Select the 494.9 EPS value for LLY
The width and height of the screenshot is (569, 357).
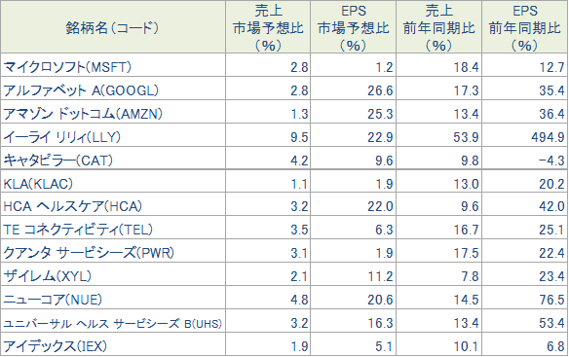pyautogui.click(x=548, y=137)
